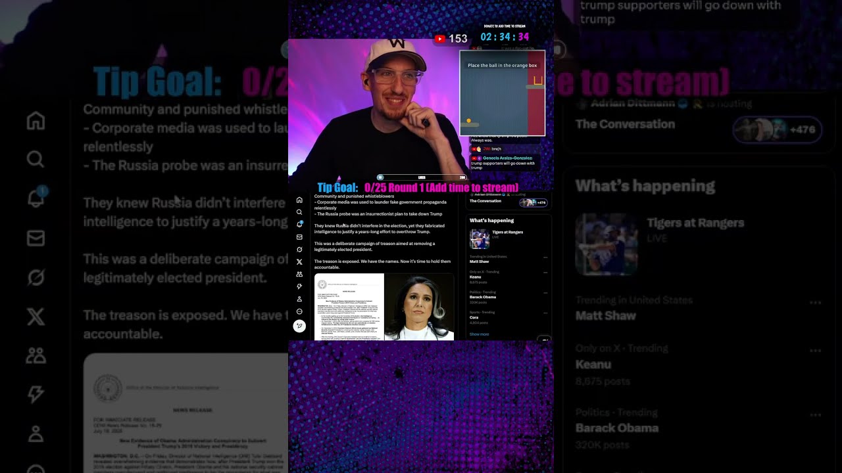
Task: Click the tip goal progress bar
Action: [x=422, y=177]
